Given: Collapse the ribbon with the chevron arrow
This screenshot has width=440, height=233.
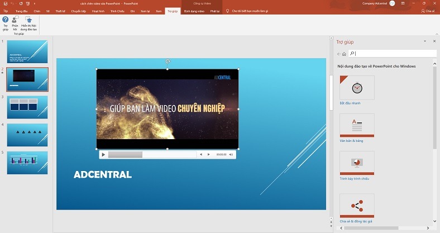Looking at the screenshot, I should click(x=437, y=34).
